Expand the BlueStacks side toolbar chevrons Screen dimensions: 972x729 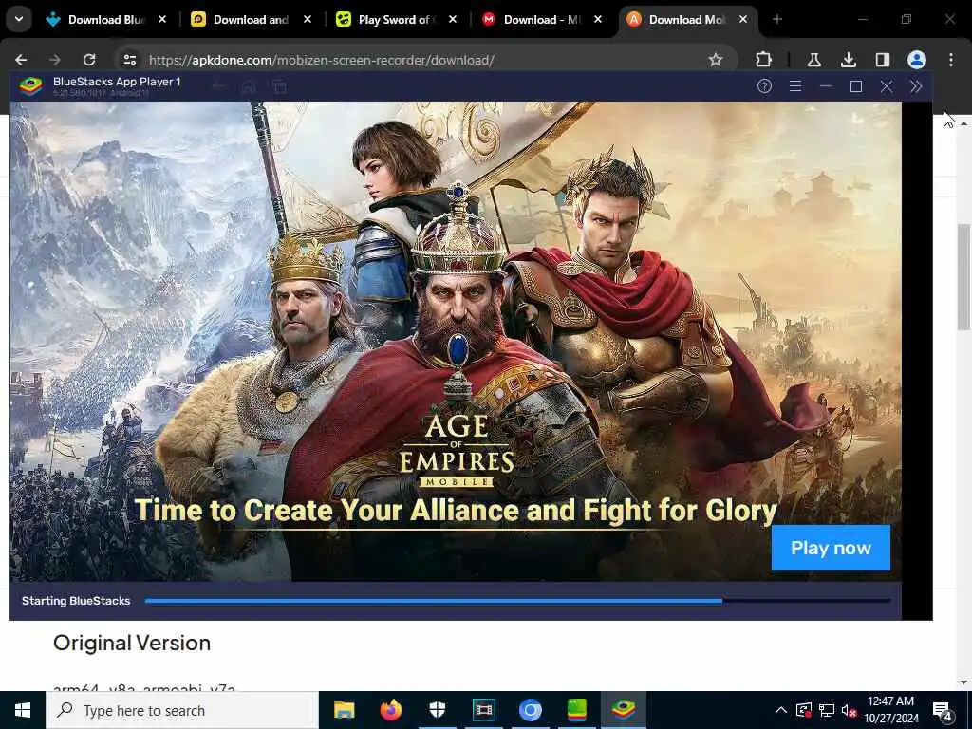[916, 86]
